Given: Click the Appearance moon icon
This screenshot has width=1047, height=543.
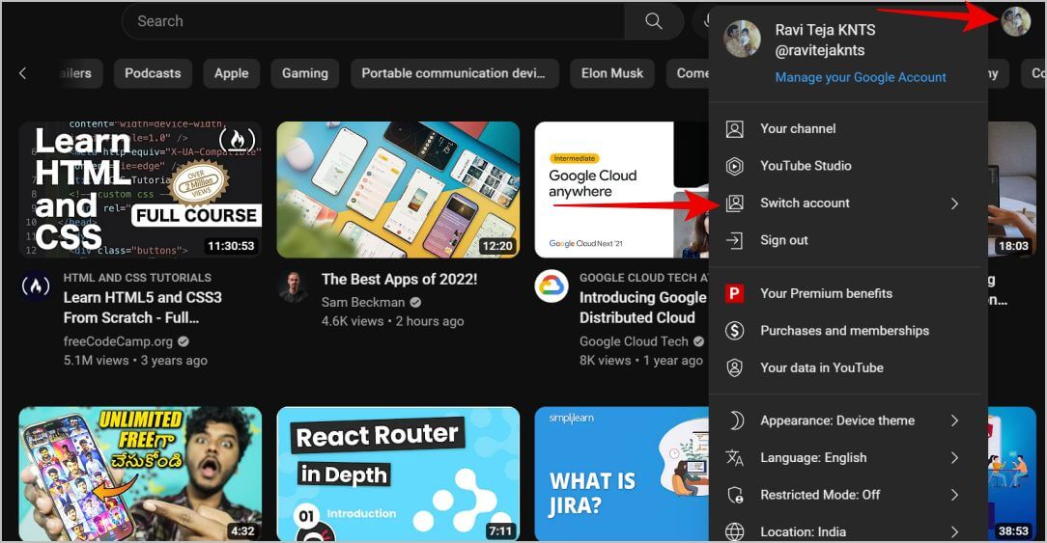Looking at the screenshot, I should [x=734, y=421].
